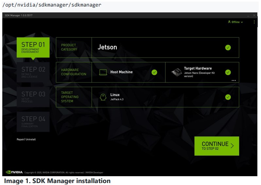261x185 pixels.
Task: Toggle the Target Hardware checkmark
Action: coord(228,72)
